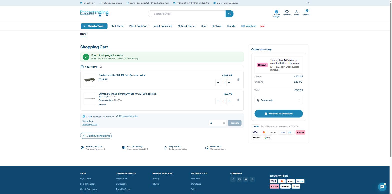Viewport: 392px width, 194px height.
Task: Increase Shimano Sienna quantity with plus
Action: [x=229, y=101]
